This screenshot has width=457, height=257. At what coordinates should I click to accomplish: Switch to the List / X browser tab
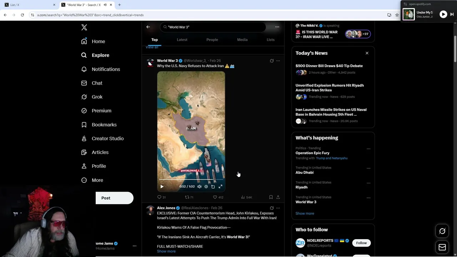30,5
